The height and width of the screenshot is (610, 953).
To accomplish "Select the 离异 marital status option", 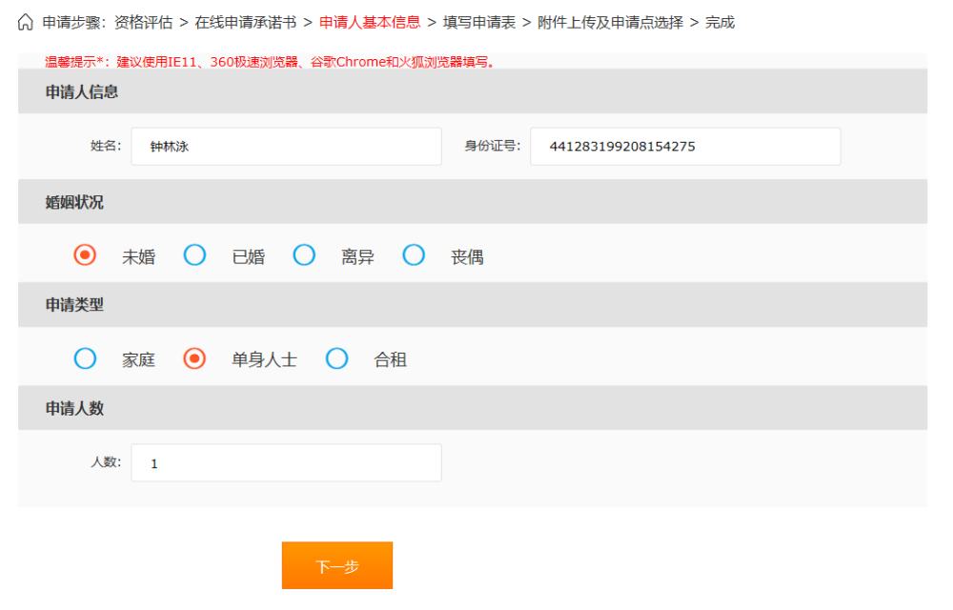I will (x=304, y=255).
